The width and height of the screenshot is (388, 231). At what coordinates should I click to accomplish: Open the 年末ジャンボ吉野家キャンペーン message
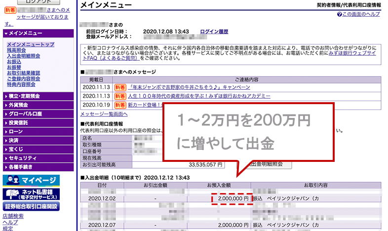click(x=189, y=87)
